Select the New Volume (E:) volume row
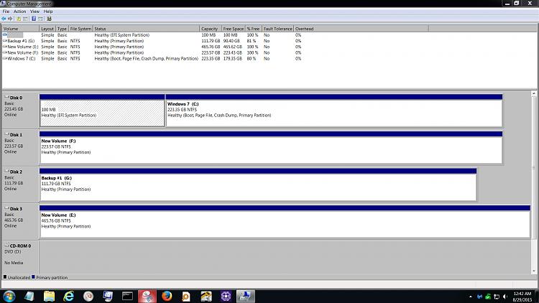 [152, 47]
